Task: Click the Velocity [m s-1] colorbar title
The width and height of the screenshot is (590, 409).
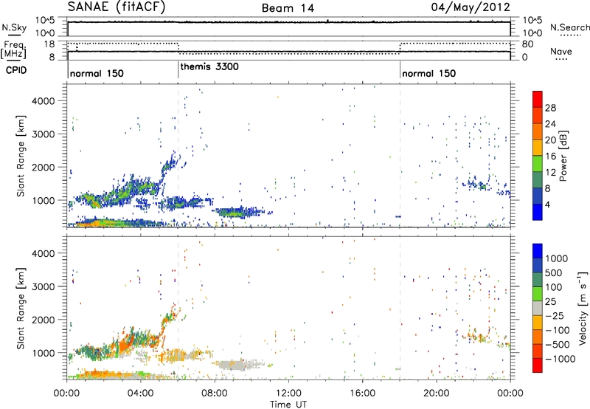Action: [583, 307]
